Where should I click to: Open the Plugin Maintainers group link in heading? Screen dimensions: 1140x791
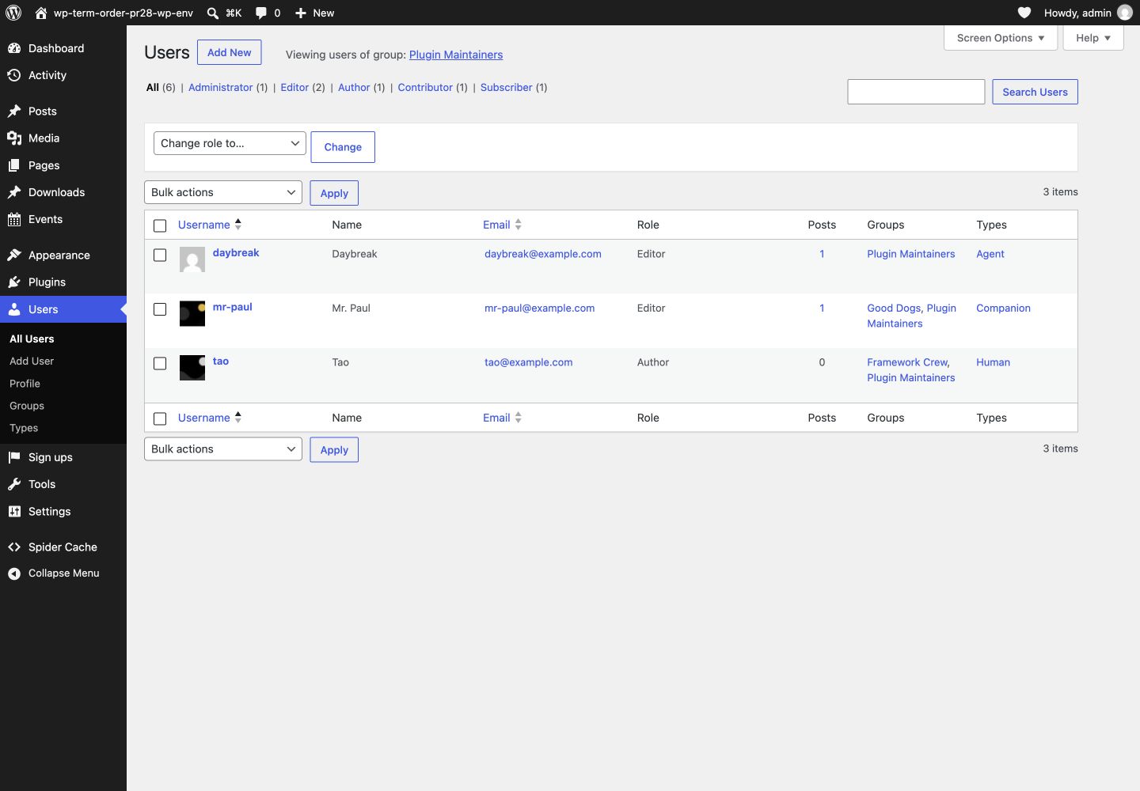click(456, 55)
